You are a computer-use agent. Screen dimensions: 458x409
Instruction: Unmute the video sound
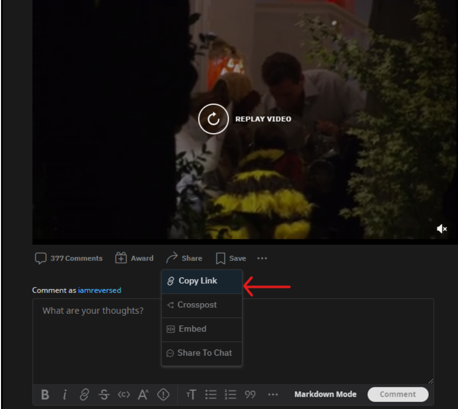[x=441, y=229]
